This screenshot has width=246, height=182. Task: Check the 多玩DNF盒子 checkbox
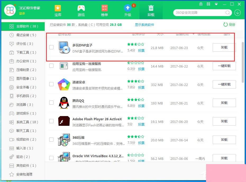51,47
